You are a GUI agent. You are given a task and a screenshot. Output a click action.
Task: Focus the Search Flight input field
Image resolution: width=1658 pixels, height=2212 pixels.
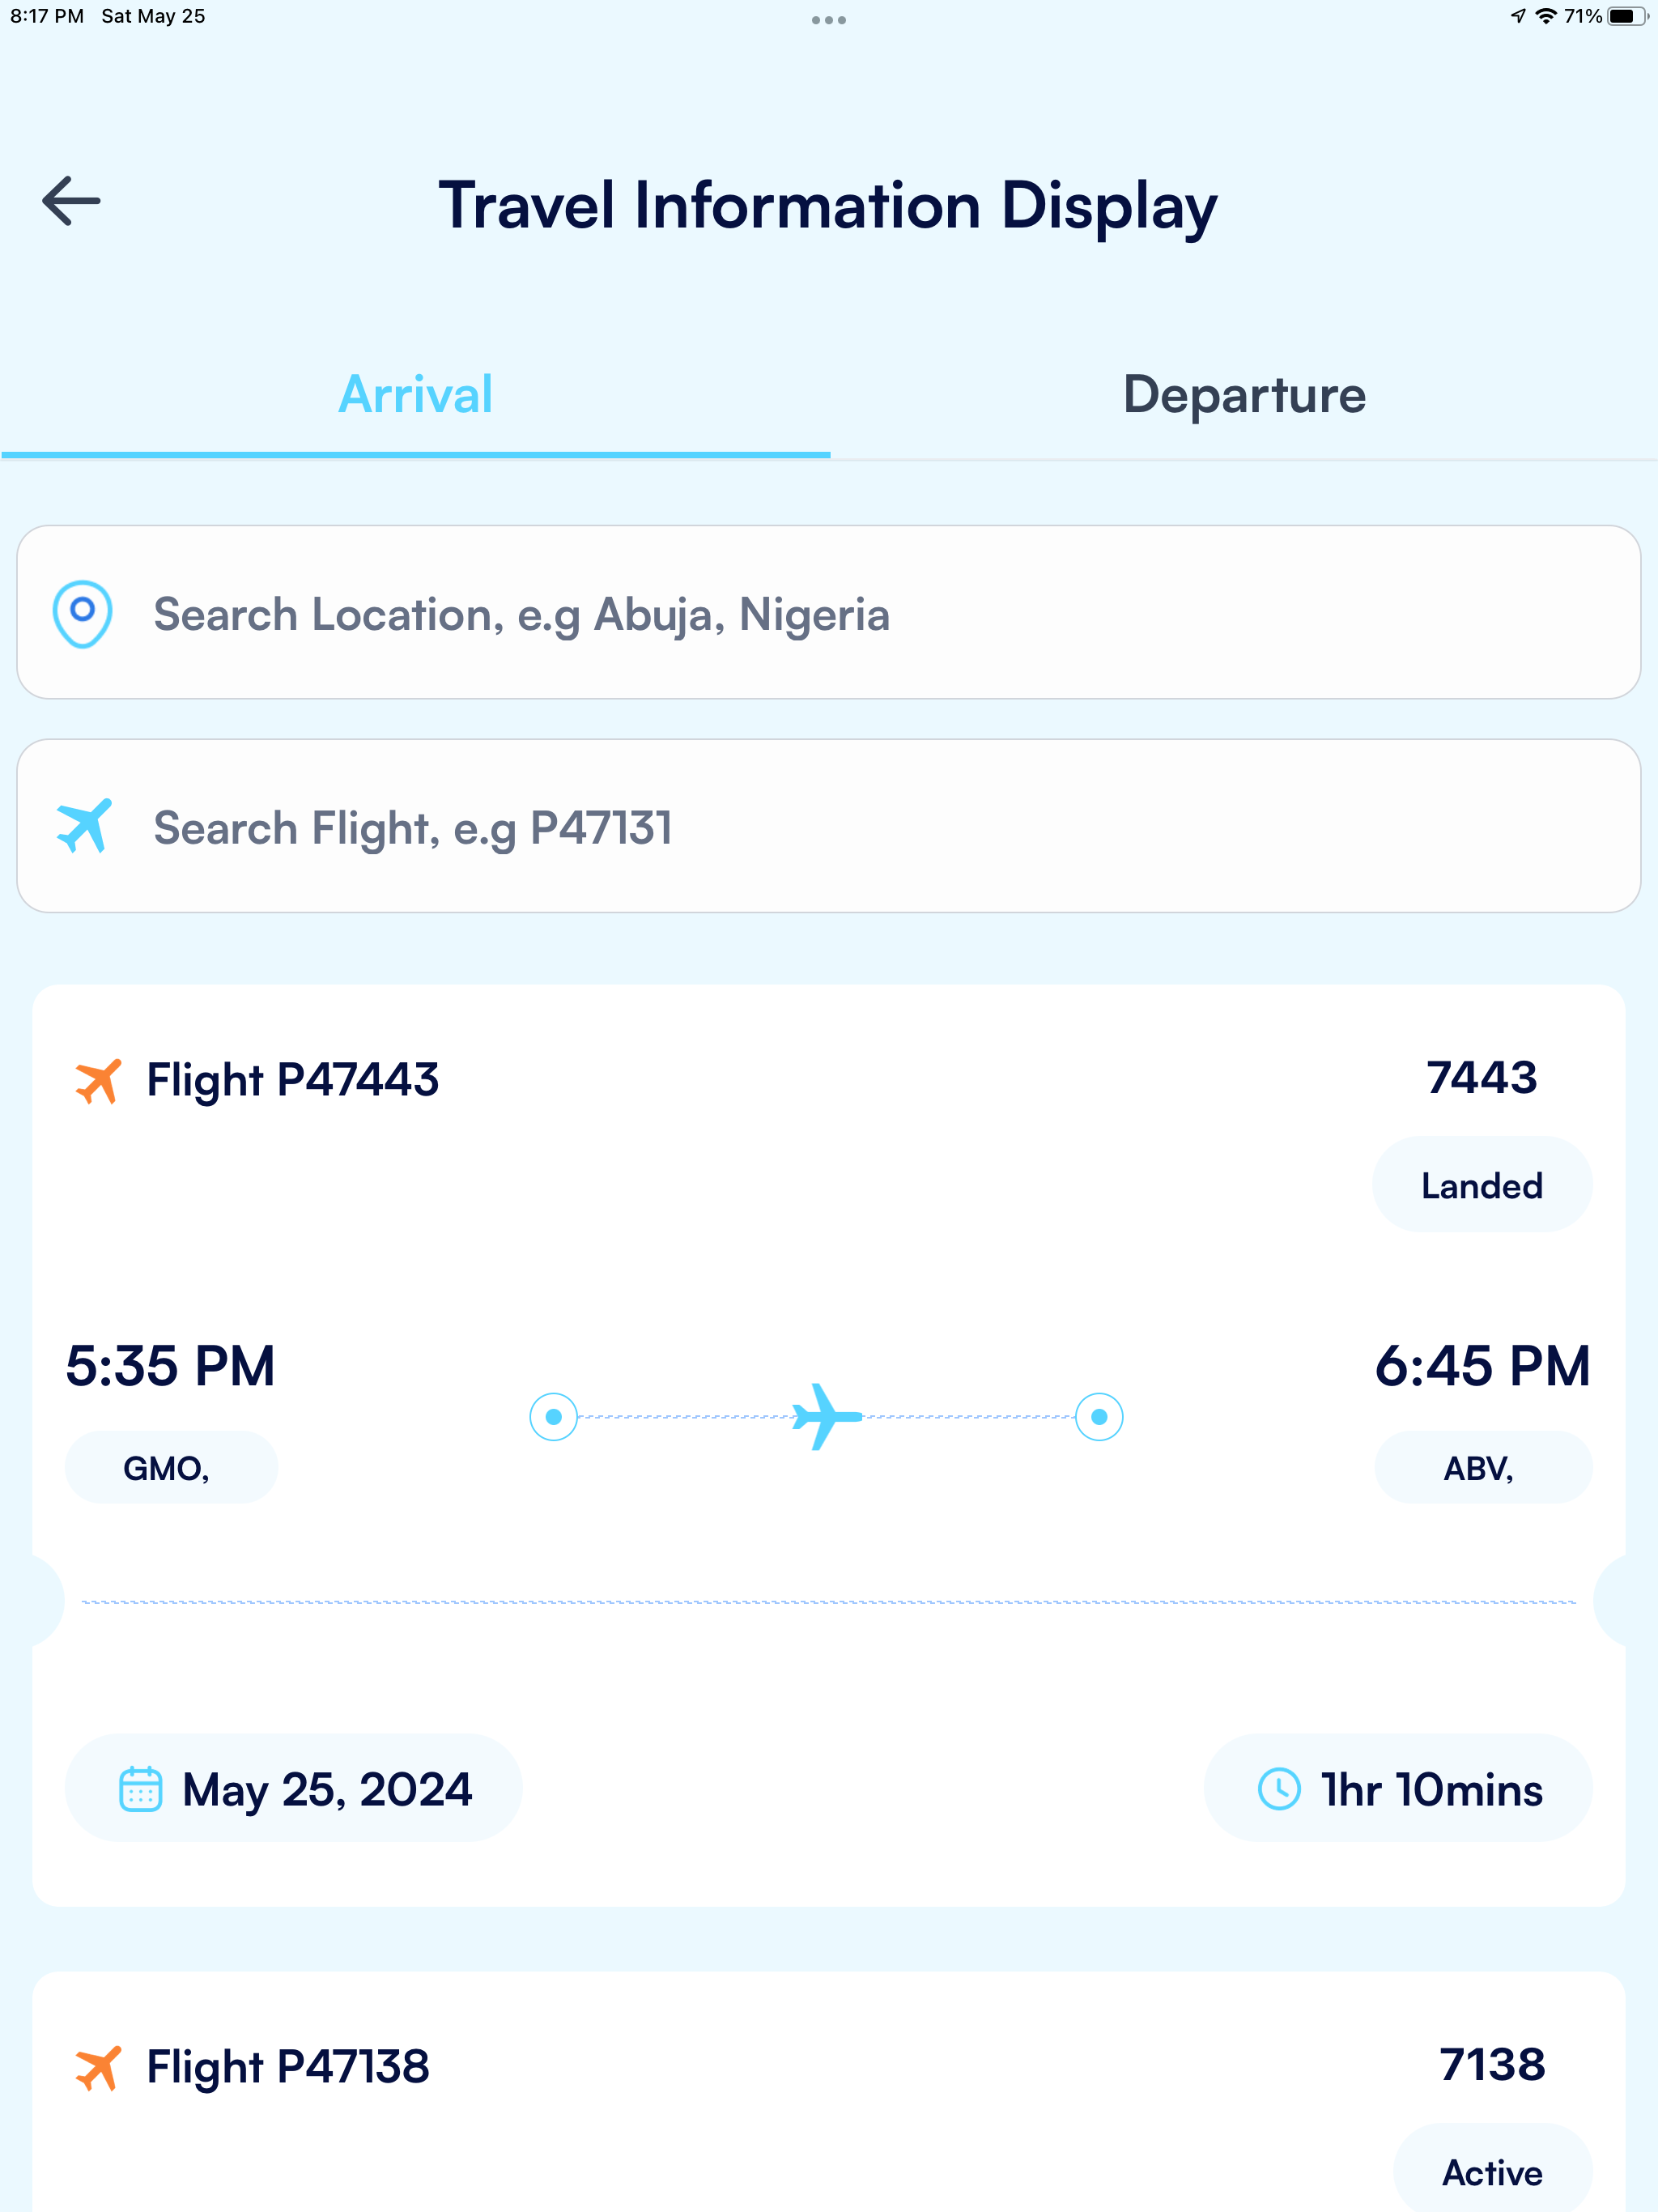coord(829,826)
